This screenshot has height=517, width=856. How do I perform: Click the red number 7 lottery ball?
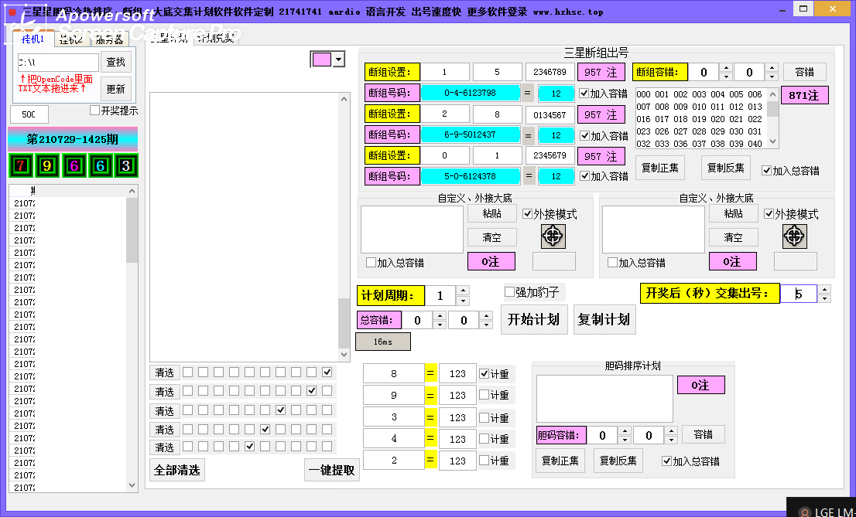click(x=21, y=166)
